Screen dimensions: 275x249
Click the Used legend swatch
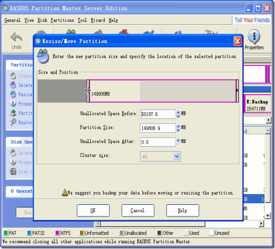pos(186,233)
